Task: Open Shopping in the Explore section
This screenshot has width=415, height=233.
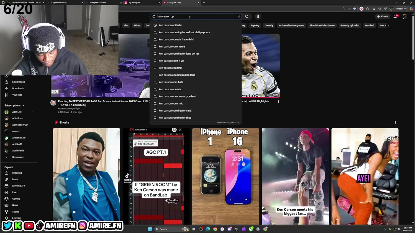Action: point(17,173)
